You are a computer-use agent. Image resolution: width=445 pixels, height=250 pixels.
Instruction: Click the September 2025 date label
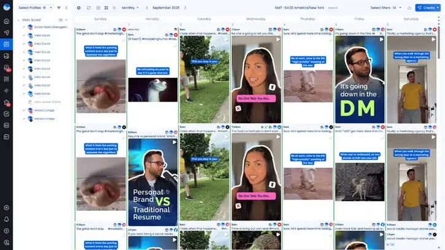(x=166, y=8)
